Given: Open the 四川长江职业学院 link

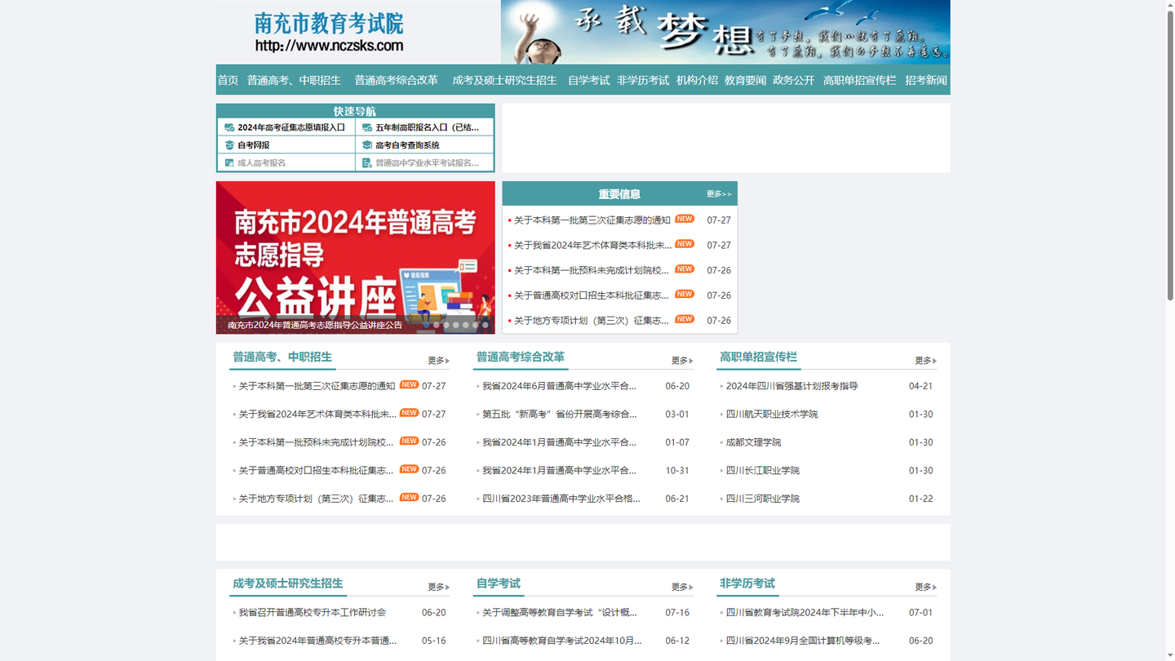Looking at the screenshot, I should click(x=763, y=471).
